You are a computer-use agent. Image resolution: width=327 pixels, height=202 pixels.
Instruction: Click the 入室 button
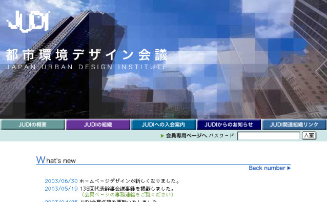309,135
